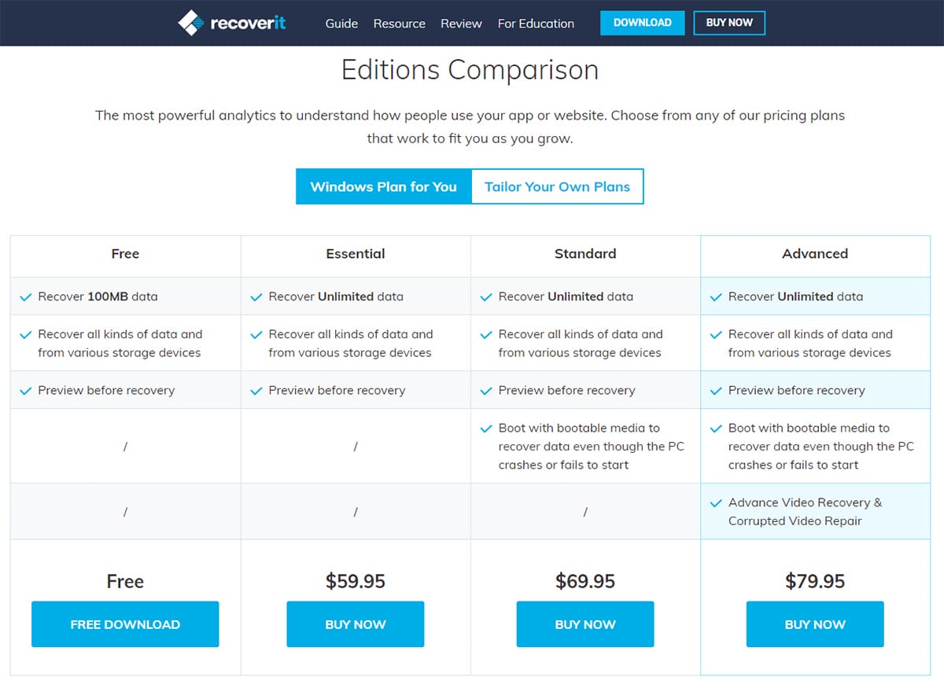Click the Free Download button
The image size is (944, 688).
click(125, 624)
